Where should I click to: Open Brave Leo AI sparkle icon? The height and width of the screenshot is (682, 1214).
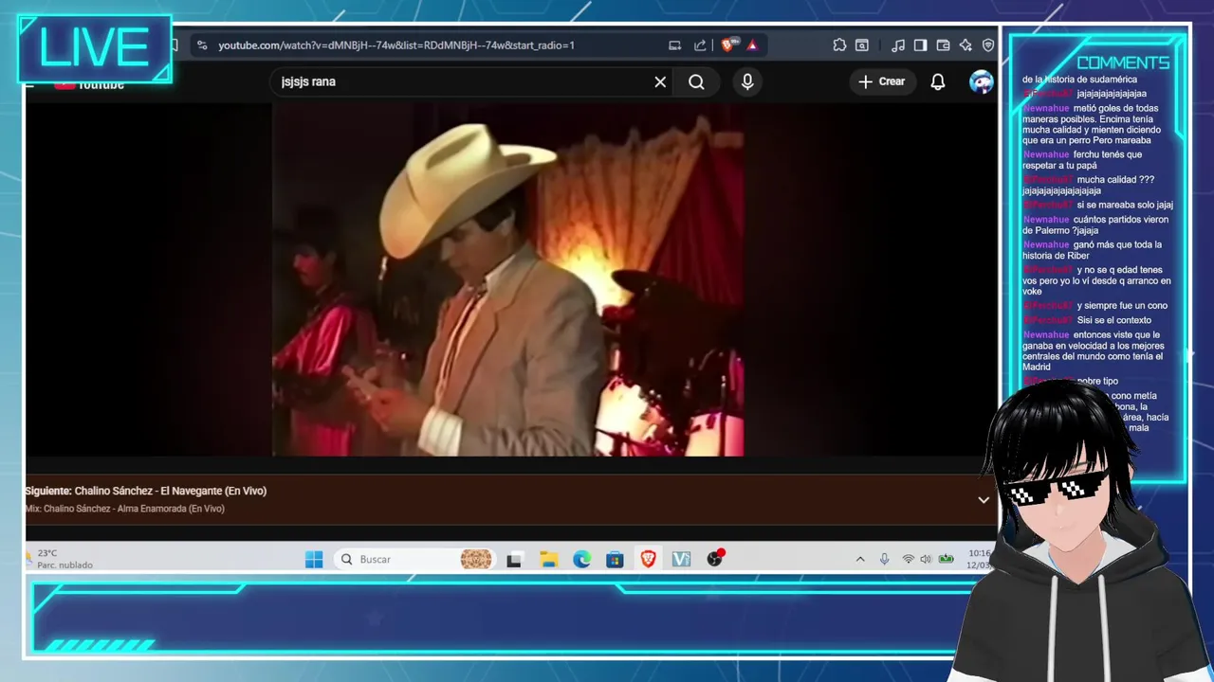(x=966, y=45)
